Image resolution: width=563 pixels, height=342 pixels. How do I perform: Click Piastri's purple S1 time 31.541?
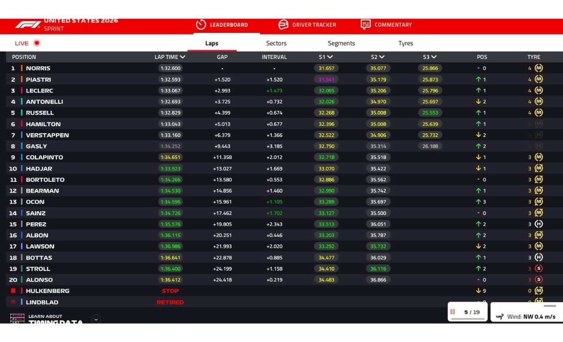click(327, 79)
